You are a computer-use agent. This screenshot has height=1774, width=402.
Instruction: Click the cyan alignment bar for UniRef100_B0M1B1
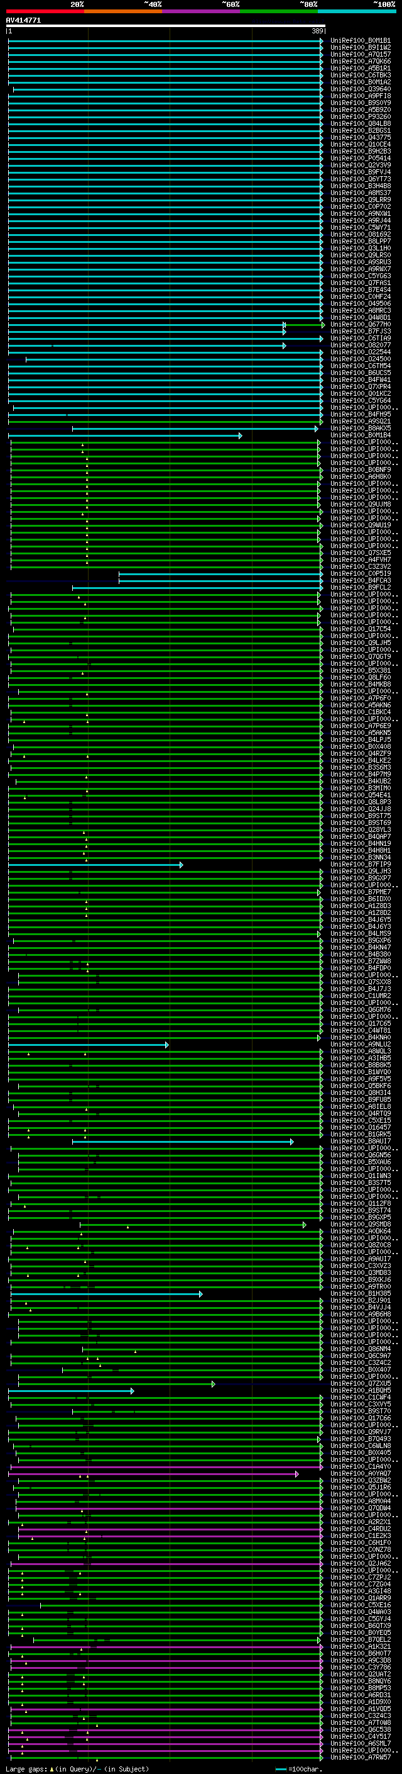click(x=166, y=42)
